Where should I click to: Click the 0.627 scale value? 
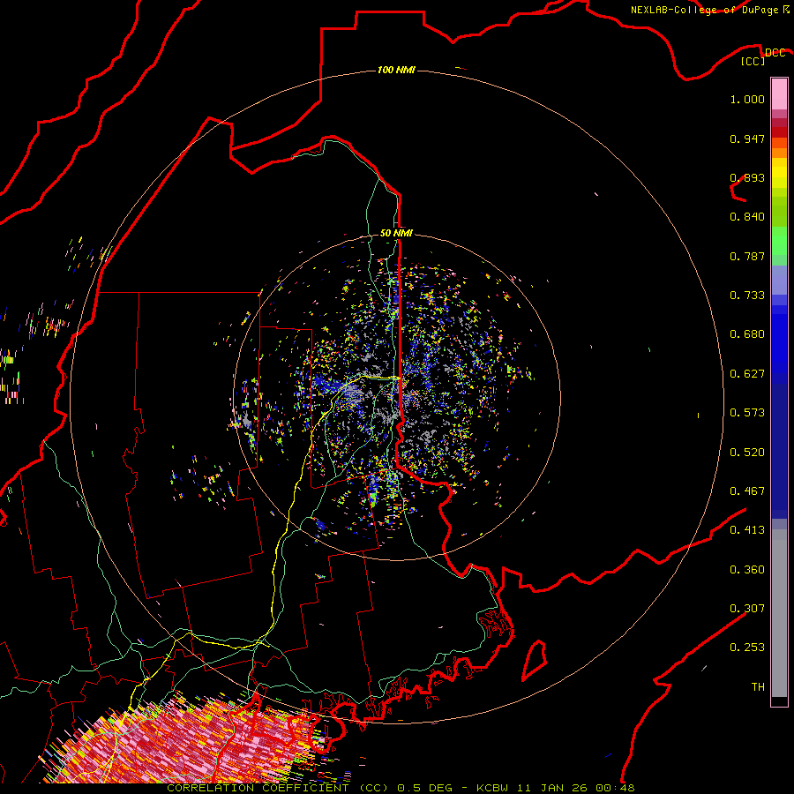(747, 374)
